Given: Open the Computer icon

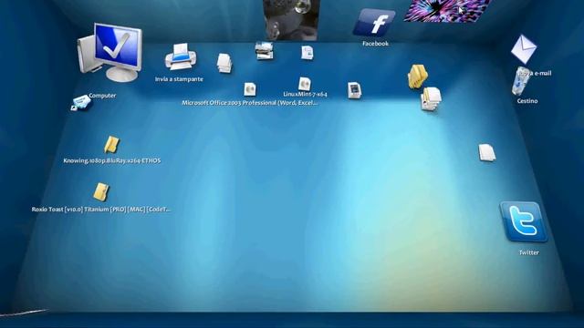Looking at the screenshot, I should click(110, 53).
